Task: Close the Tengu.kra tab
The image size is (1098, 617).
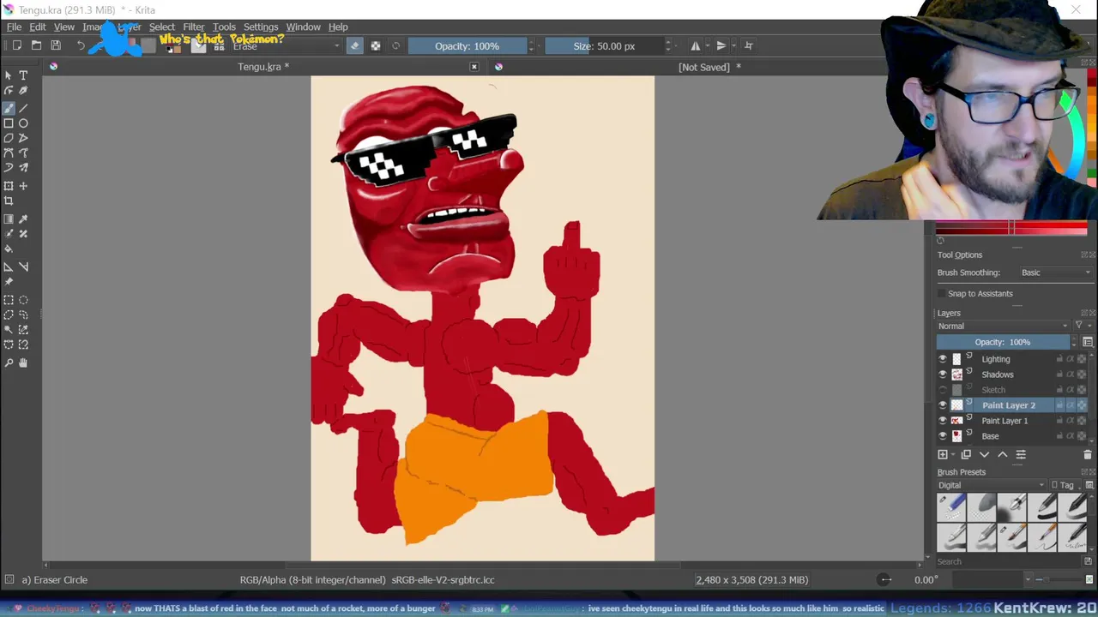Action: click(474, 67)
